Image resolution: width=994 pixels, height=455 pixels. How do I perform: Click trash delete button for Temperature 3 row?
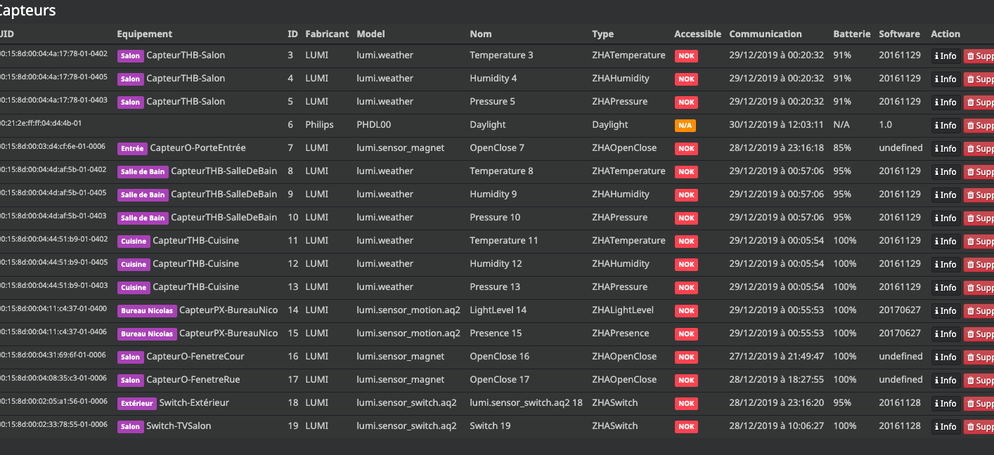tap(979, 56)
